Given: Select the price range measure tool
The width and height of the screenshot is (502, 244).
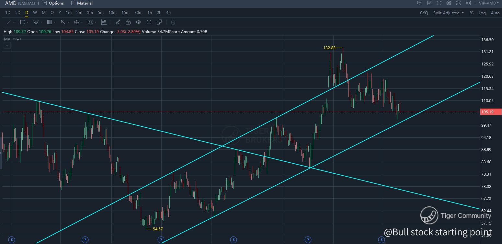Looking at the screenshot, I should pyautogui.click(x=77, y=22).
